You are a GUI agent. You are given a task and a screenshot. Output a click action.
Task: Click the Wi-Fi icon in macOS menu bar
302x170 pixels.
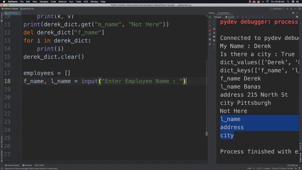pos(268,1)
